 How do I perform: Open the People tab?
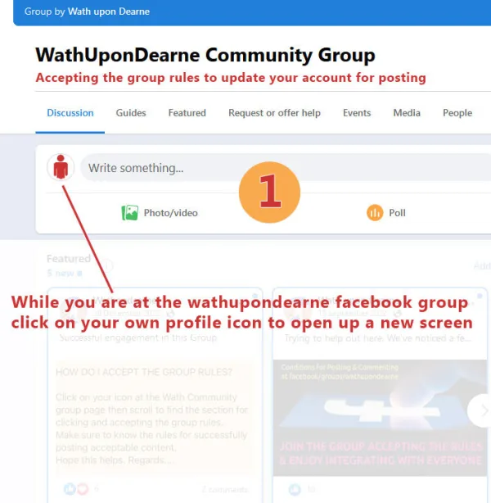457,113
